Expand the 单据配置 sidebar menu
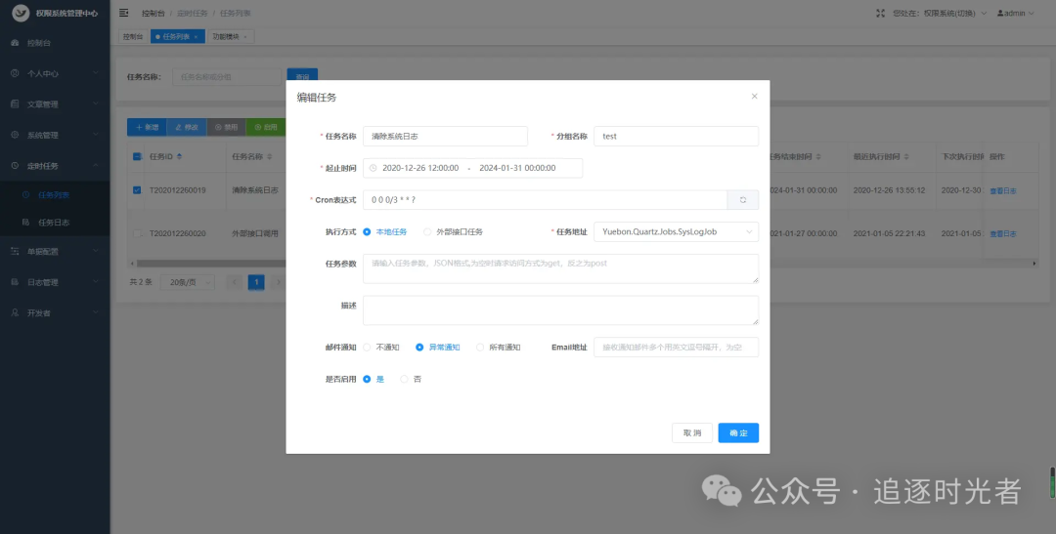 55,252
